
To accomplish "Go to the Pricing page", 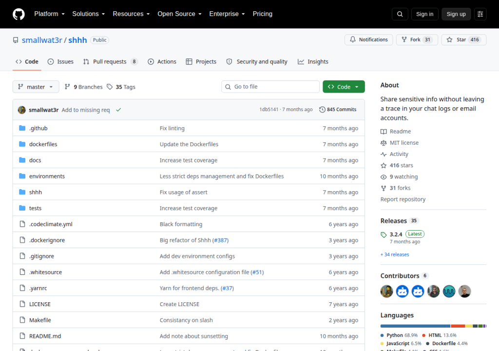I will (x=263, y=14).
